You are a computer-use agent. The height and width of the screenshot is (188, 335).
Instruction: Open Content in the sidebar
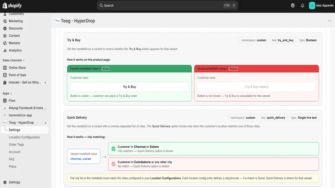pyautogui.click(x=14, y=36)
